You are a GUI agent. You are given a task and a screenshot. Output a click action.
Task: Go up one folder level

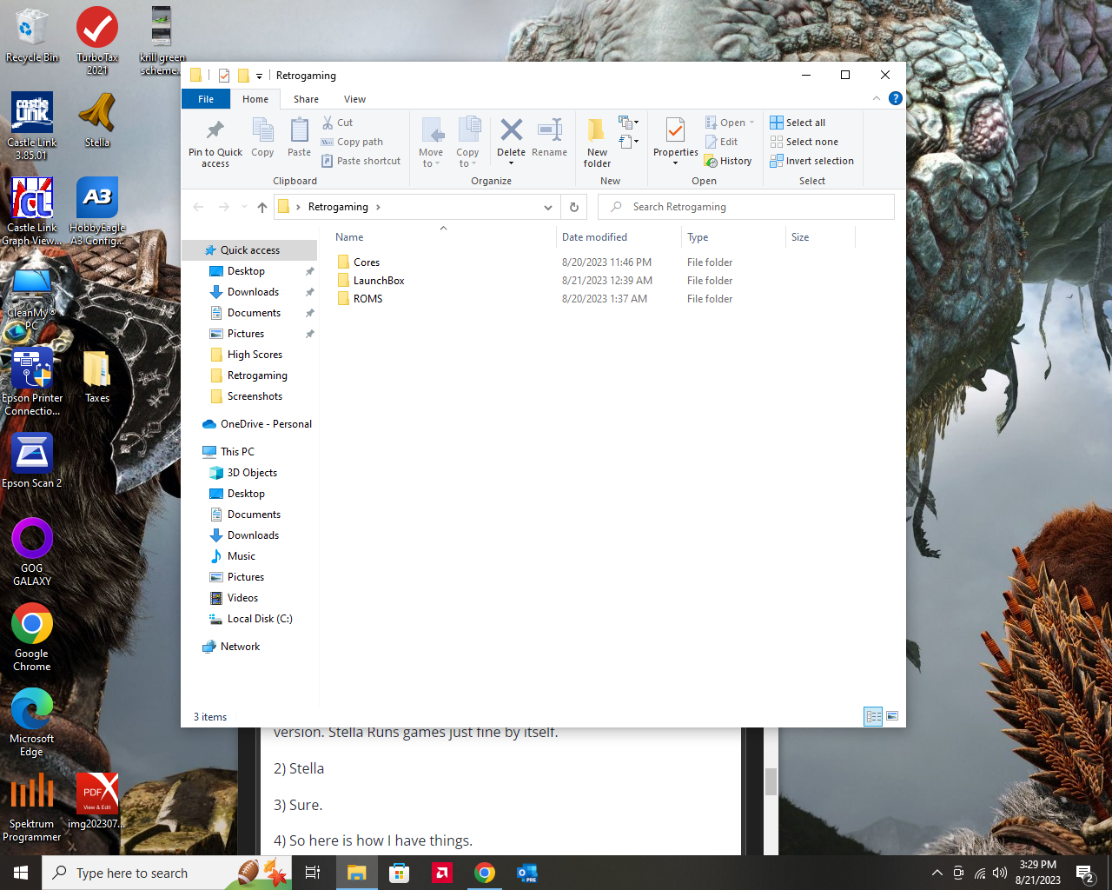[x=262, y=207]
